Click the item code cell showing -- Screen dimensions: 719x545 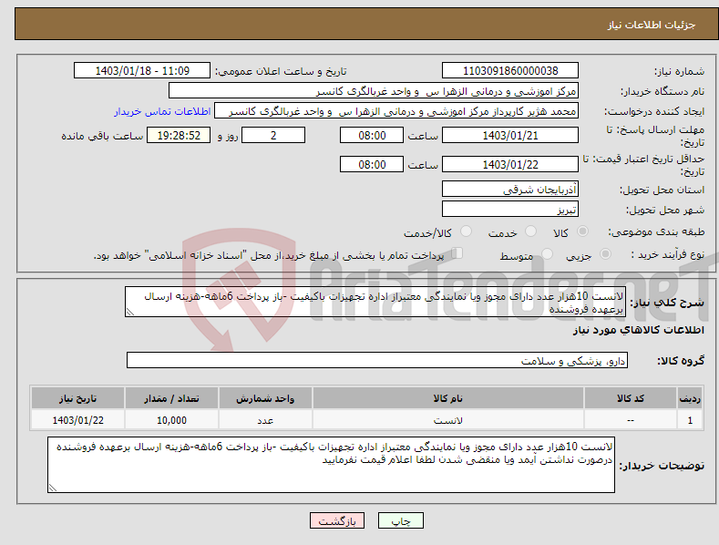click(631, 420)
